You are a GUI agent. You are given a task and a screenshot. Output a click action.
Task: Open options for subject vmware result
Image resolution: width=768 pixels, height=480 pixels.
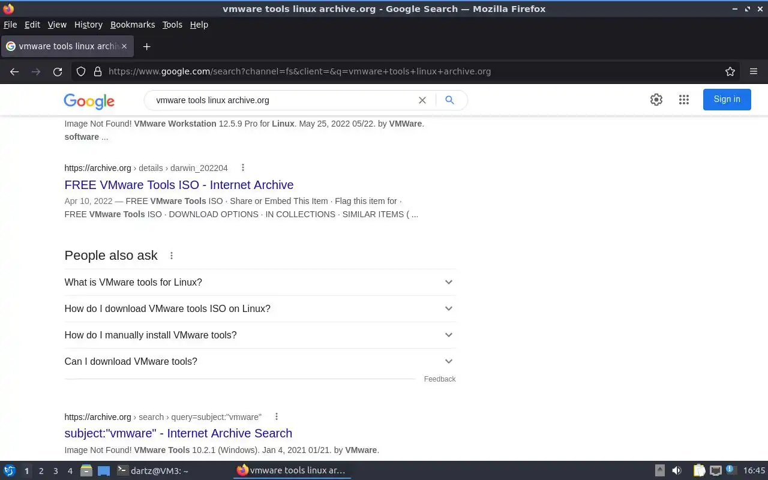pos(276,417)
